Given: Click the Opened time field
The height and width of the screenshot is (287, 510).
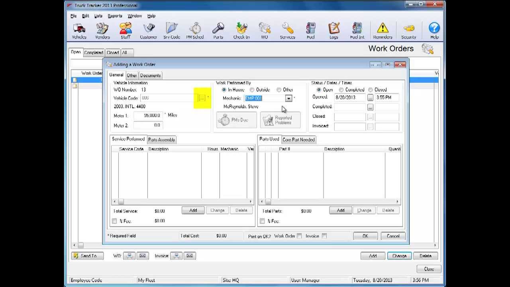Looking at the screenshot, I should coord(387,98).
